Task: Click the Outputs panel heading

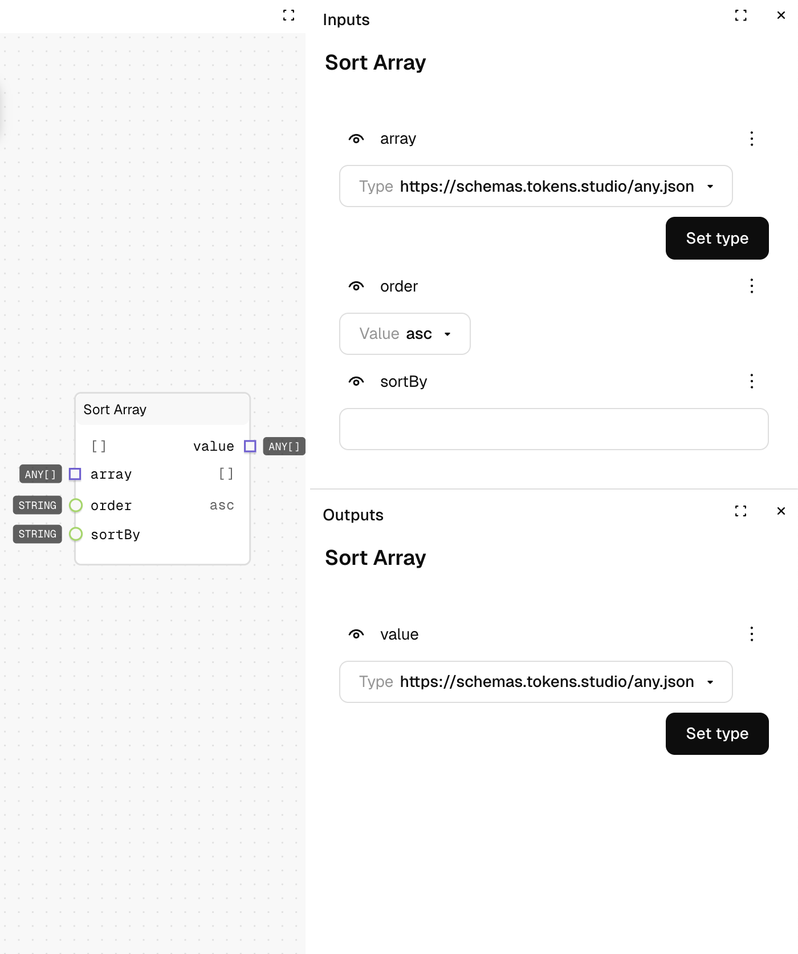Action: click(353, 515)
